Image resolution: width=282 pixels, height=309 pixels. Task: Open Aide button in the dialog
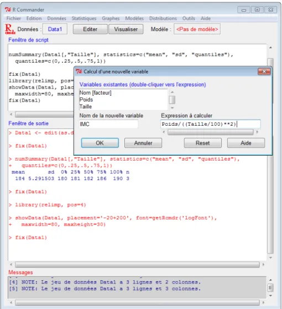(x=246, y=143)
